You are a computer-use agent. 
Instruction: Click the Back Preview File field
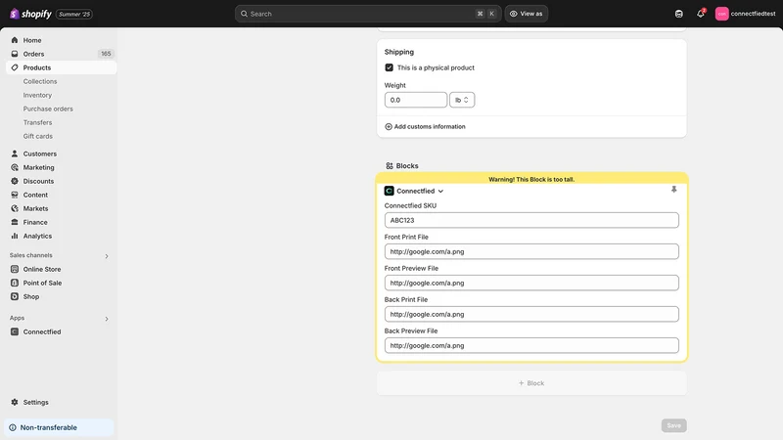click(x=531, y=345)
